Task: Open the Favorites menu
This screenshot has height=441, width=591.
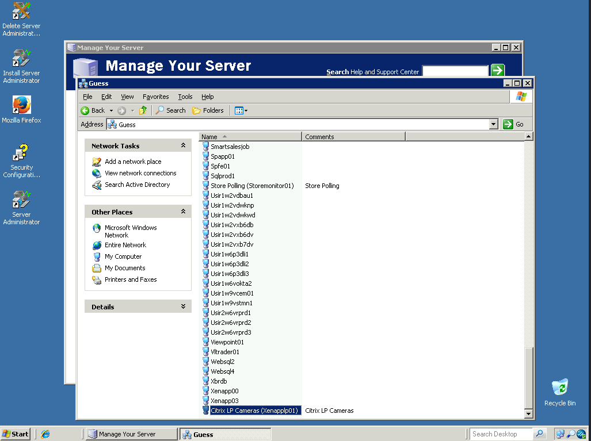Action: click(x=156, y=97)
